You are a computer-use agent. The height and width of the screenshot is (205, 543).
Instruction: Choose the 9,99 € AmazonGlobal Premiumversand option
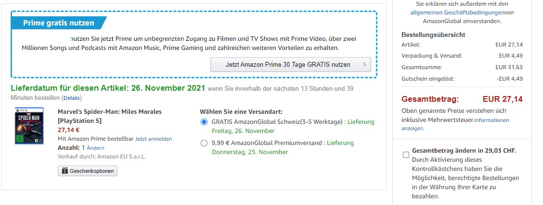click(x=204, y=143)
